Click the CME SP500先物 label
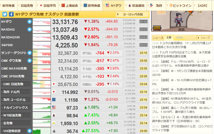The height and width of the screenshot is (134, 214). click(x=13, y=76)
